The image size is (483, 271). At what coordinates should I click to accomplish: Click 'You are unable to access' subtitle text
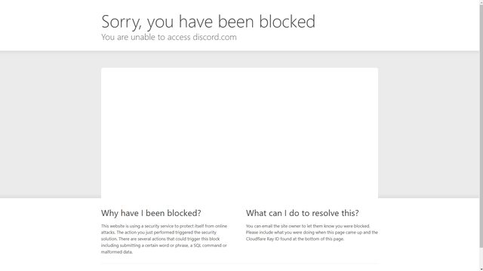(146, 37)
